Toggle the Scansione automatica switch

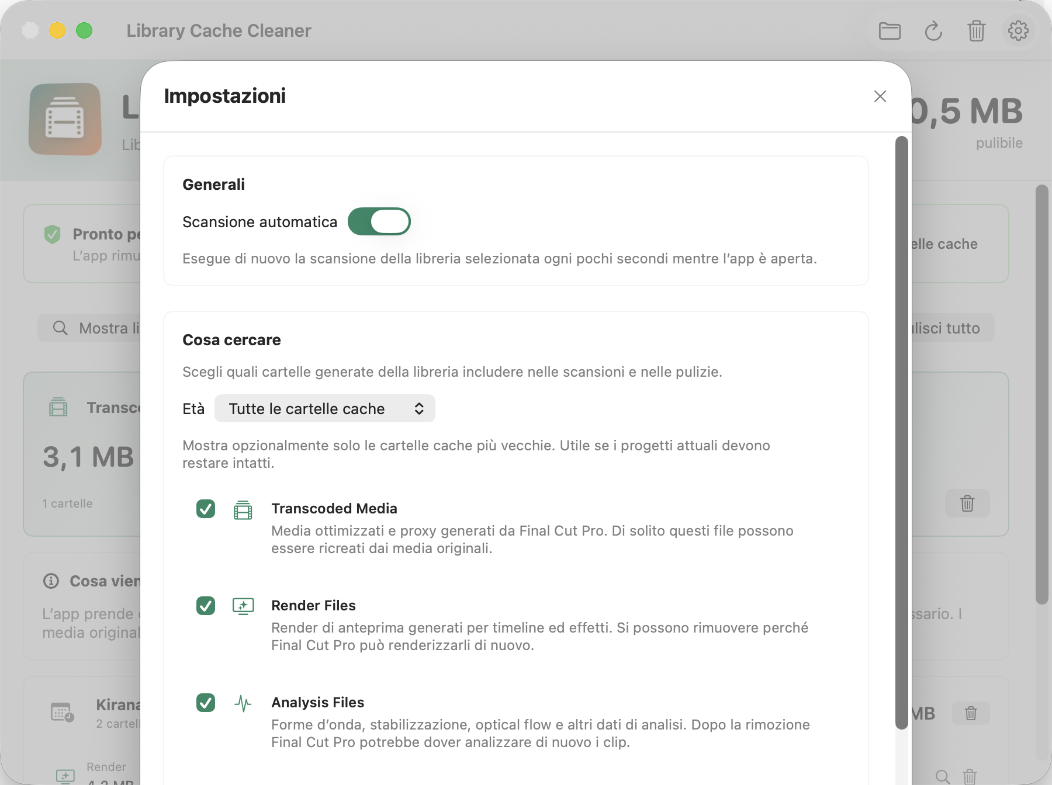click(379, 221)
